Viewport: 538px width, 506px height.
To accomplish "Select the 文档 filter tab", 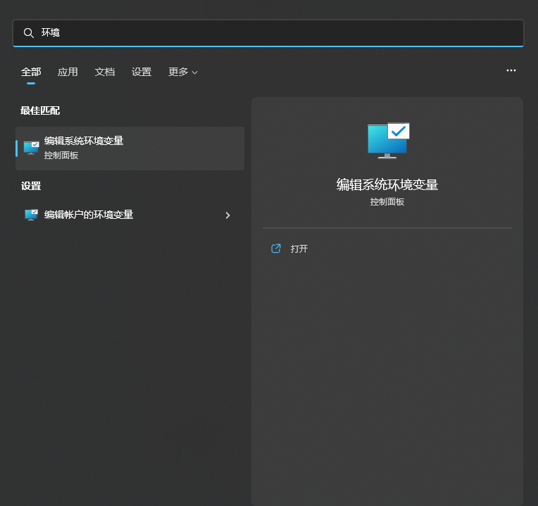I will coord(105,72).
